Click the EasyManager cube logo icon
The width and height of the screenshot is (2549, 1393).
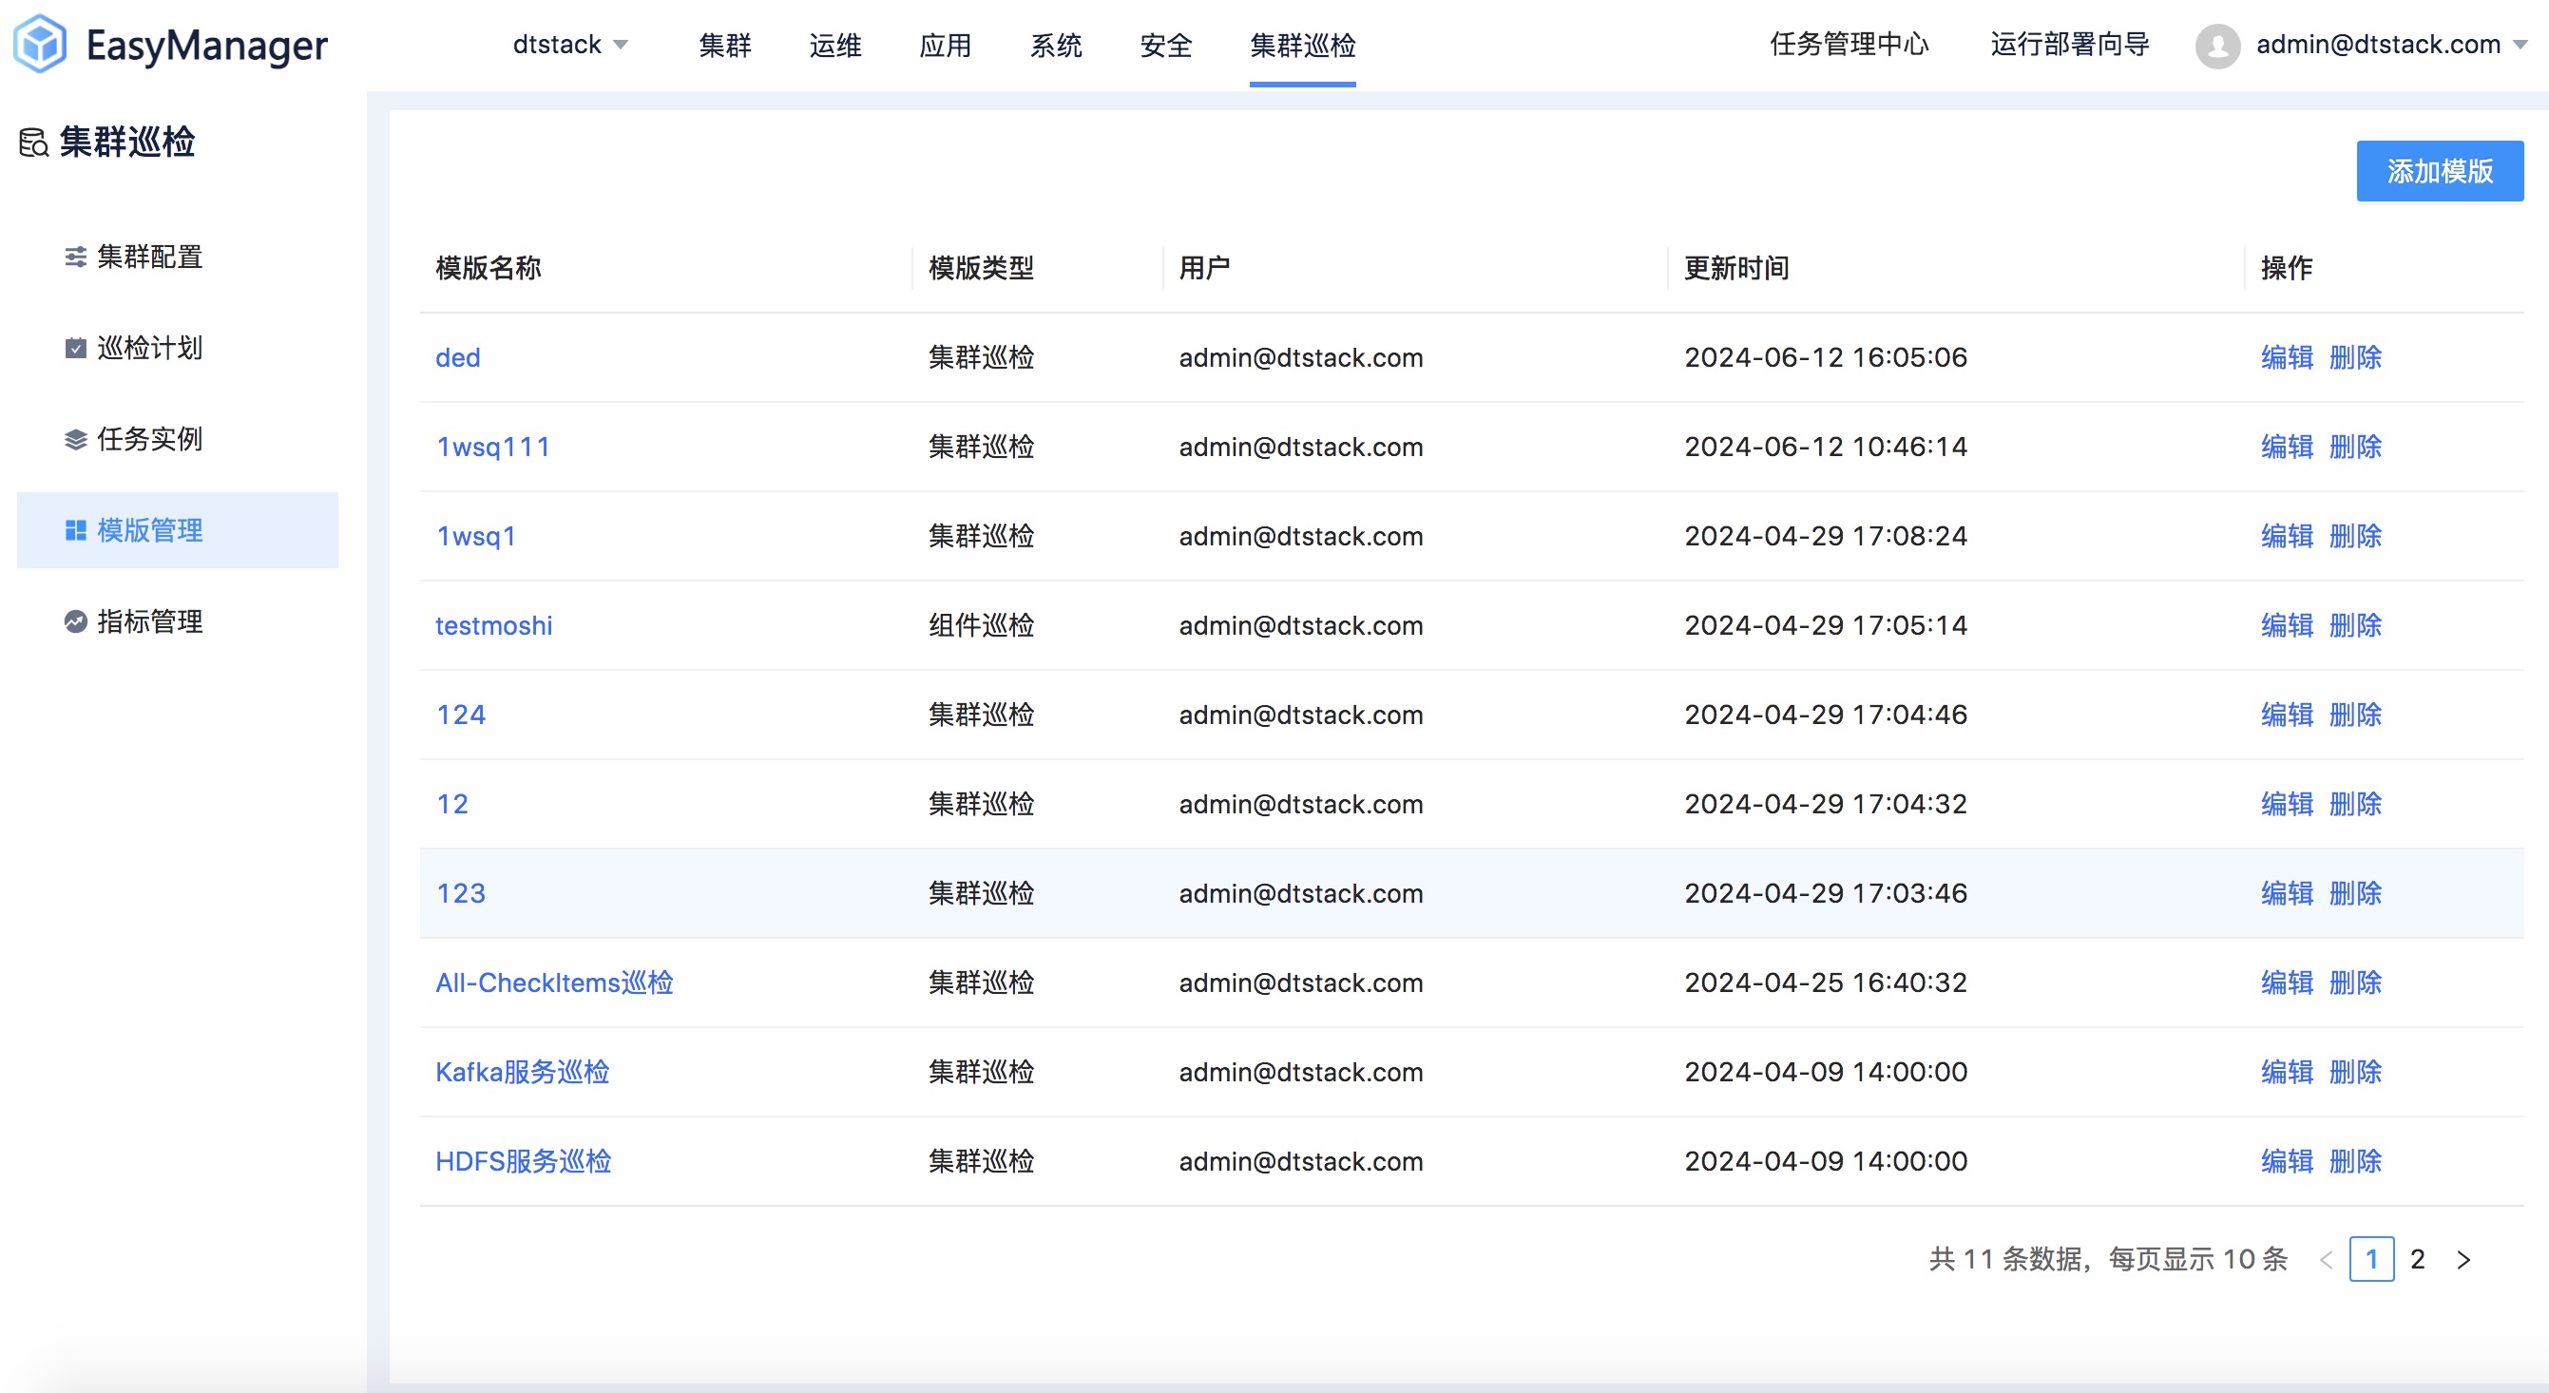click(40, 45)
